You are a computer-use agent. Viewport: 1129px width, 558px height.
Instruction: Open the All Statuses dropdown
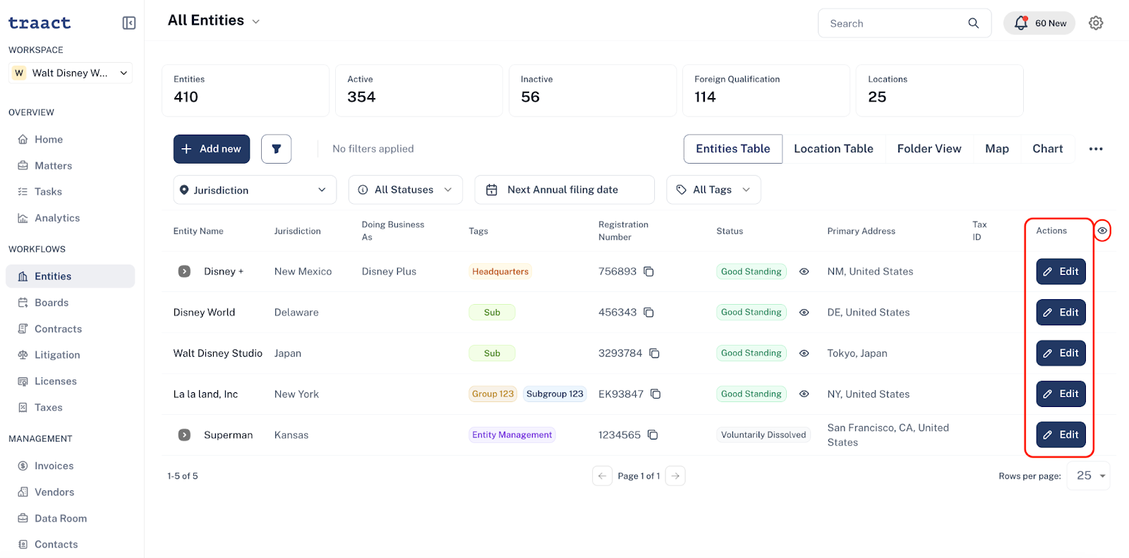tap(406, 190)
